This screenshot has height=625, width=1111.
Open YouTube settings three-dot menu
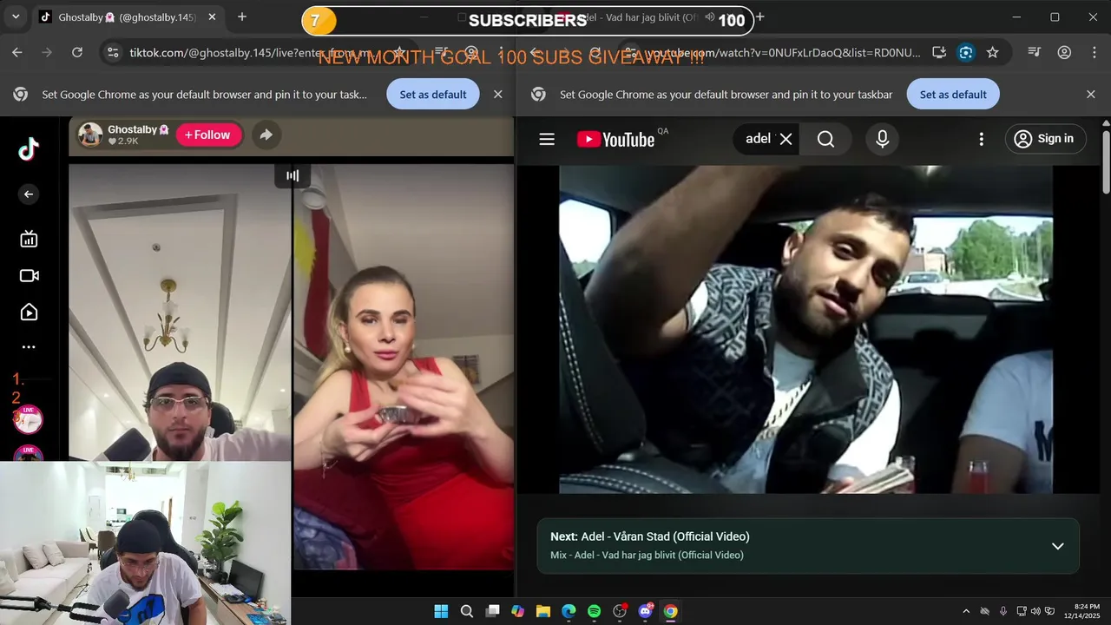(x=982, y=139)
